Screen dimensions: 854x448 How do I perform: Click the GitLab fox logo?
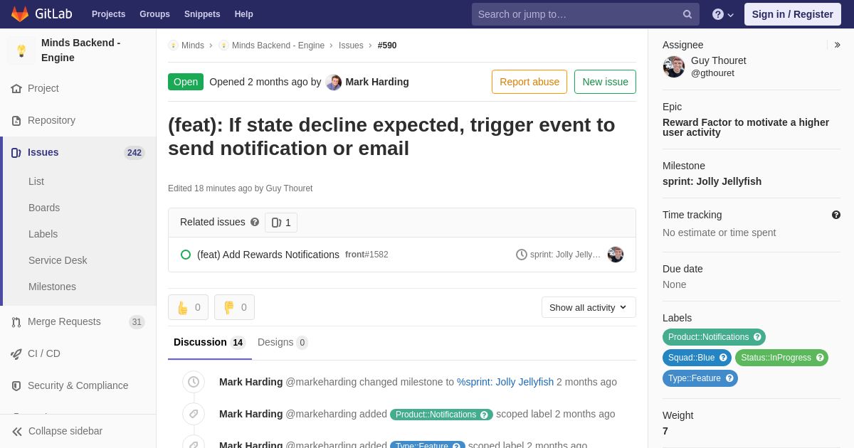20,14
